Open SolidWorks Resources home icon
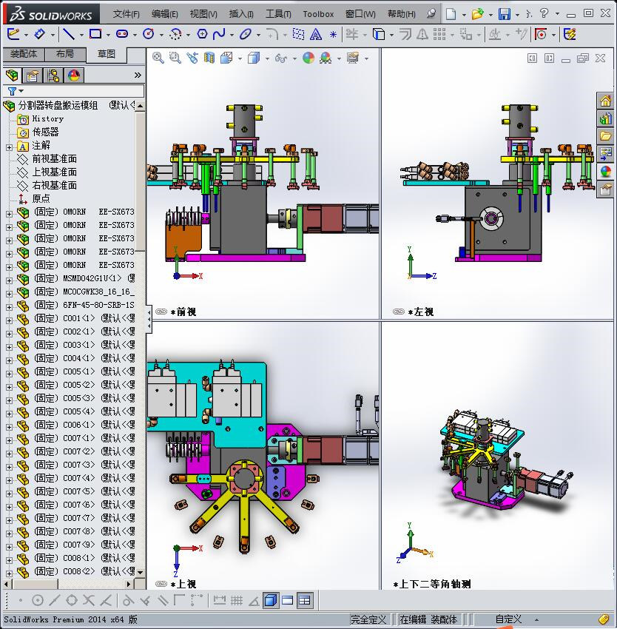Viewport: 617px width, 629px height. click(605, 101)
